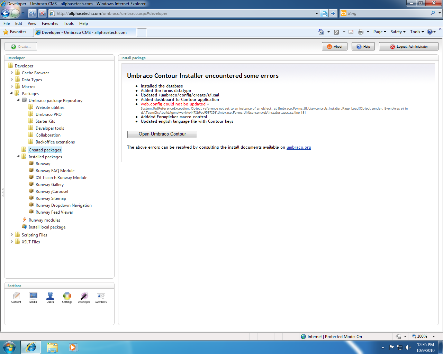Click the Umbraco package Repository database icon
This screenshot has height=354, width=443.
24,100
